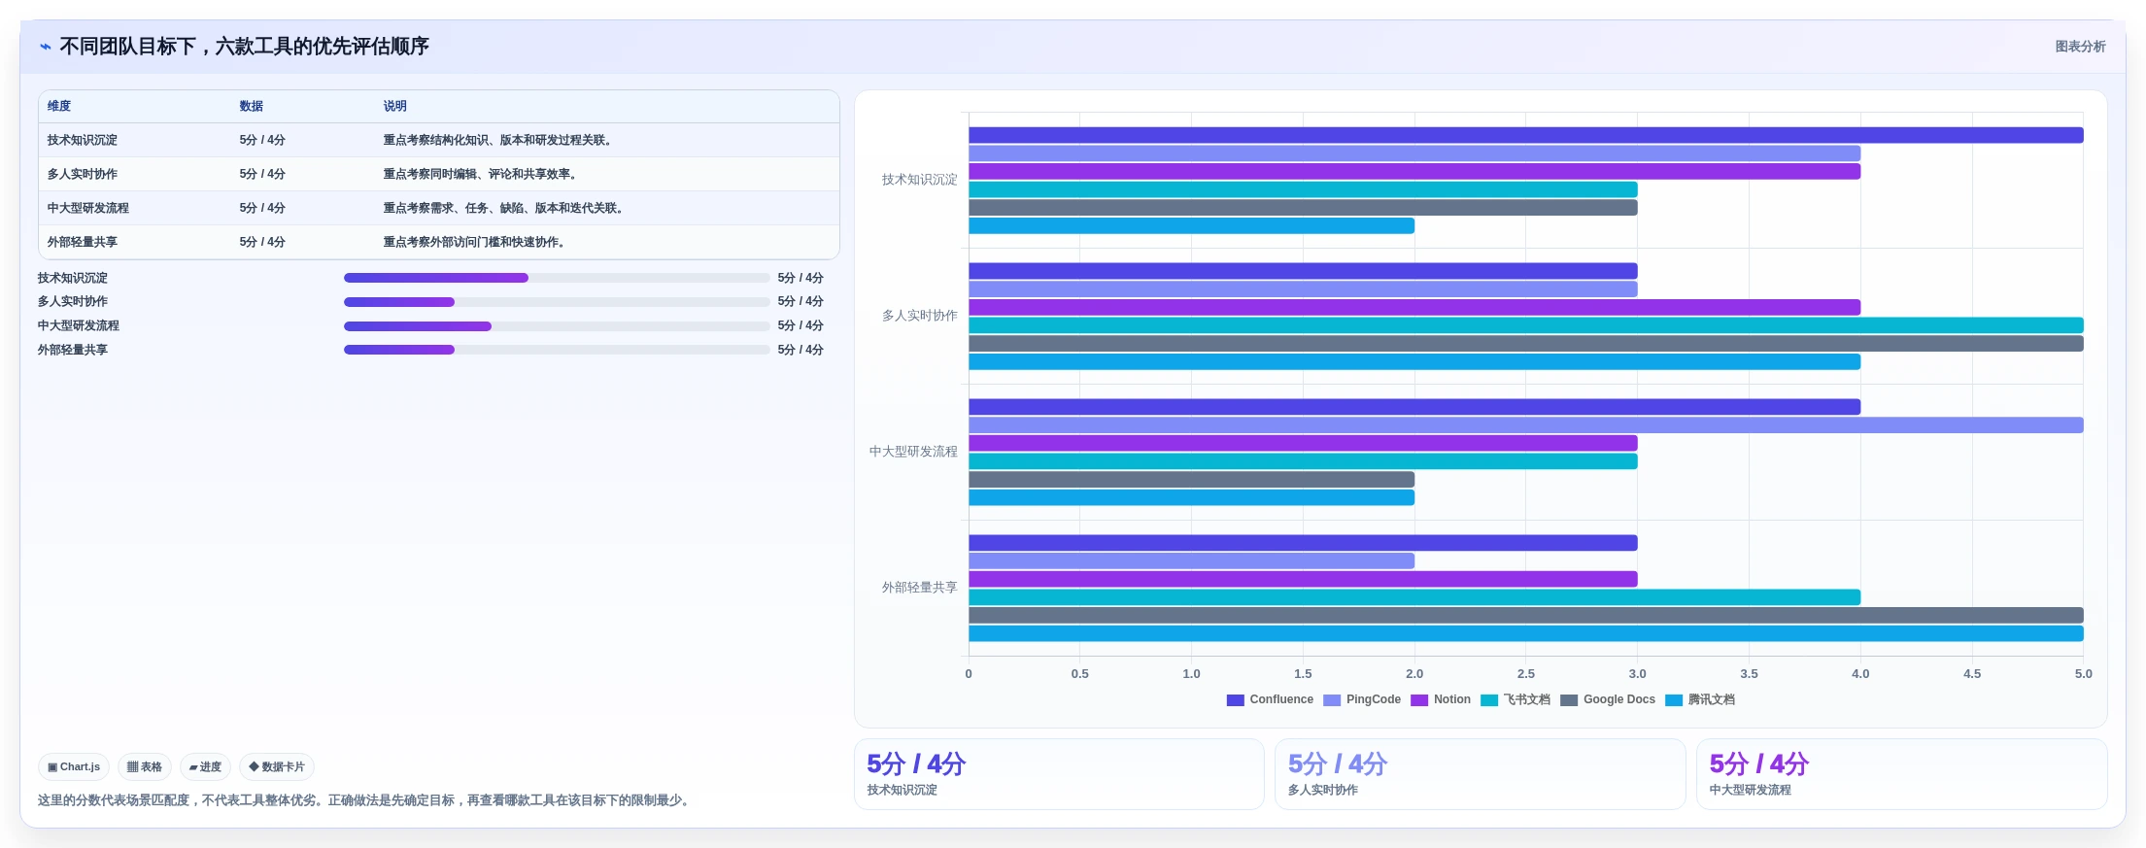
Task: Click the card title 不同团队目标下，六款工具的优先评估顺序
Action: (x=244, y=47)
